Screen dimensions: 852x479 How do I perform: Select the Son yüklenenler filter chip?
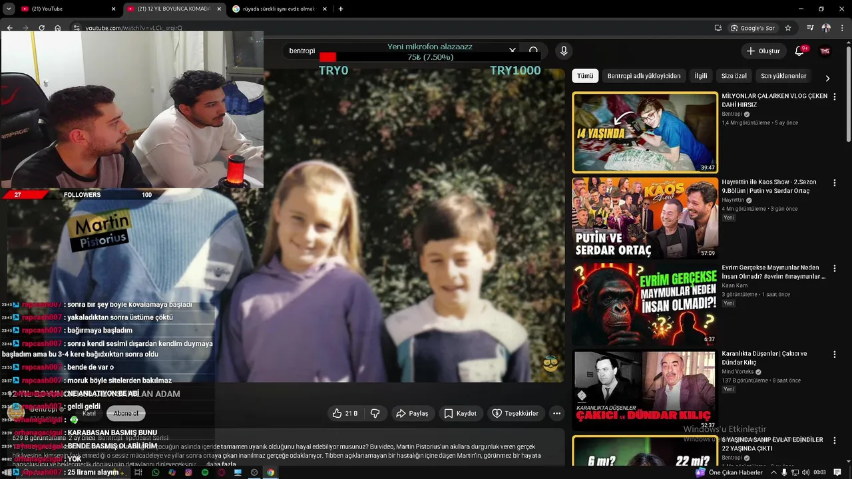pos(783,76)
